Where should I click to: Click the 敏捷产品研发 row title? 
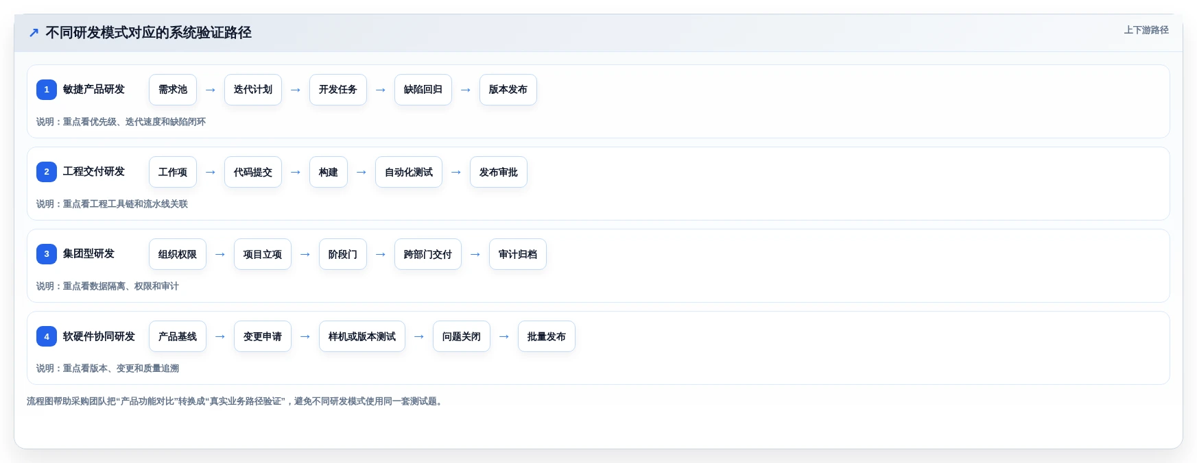(94, 90)
